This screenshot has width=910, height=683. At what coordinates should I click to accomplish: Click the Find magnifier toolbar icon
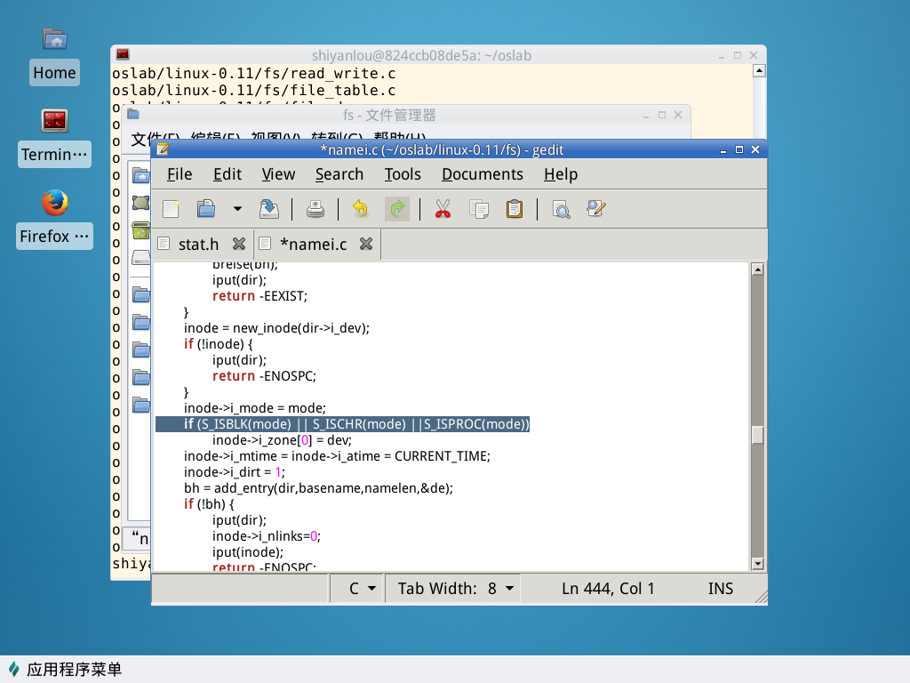pyautogui.click(x=561, y=209)
